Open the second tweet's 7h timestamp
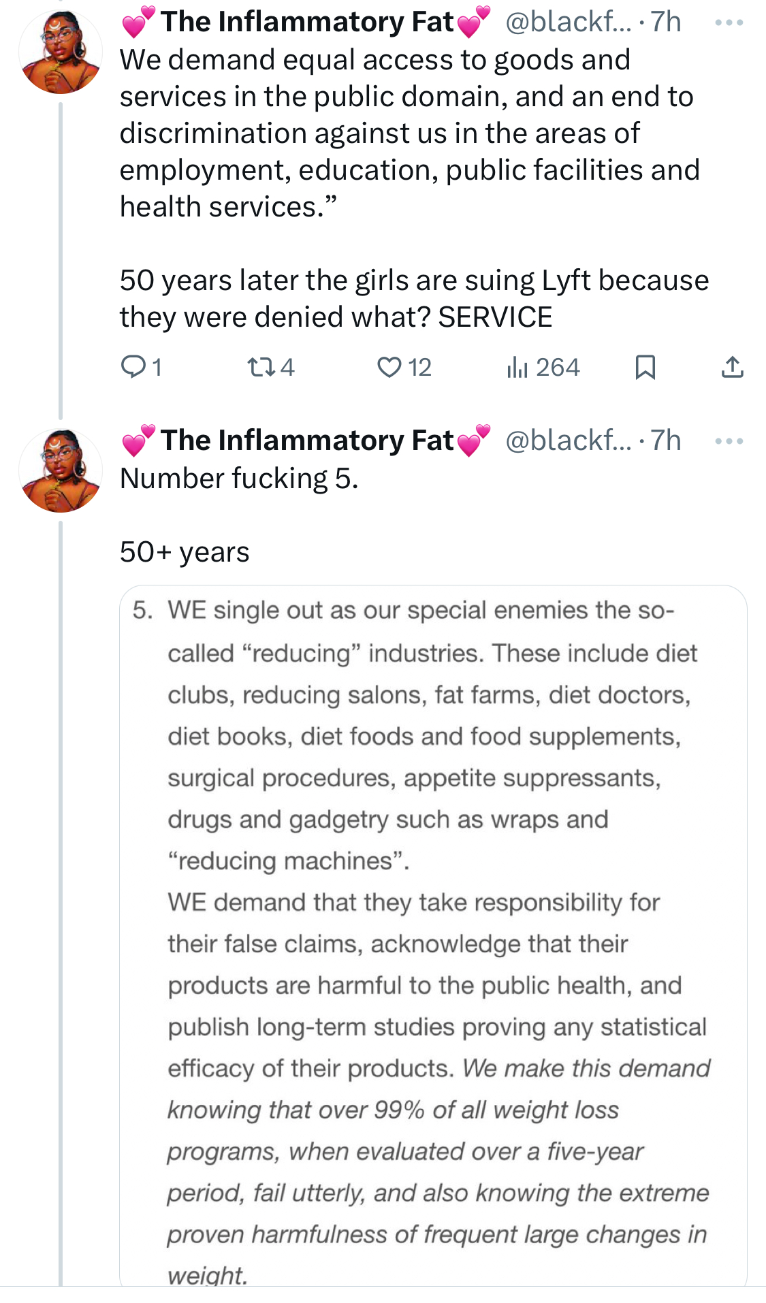766x1303 pixels. [666, 440]
